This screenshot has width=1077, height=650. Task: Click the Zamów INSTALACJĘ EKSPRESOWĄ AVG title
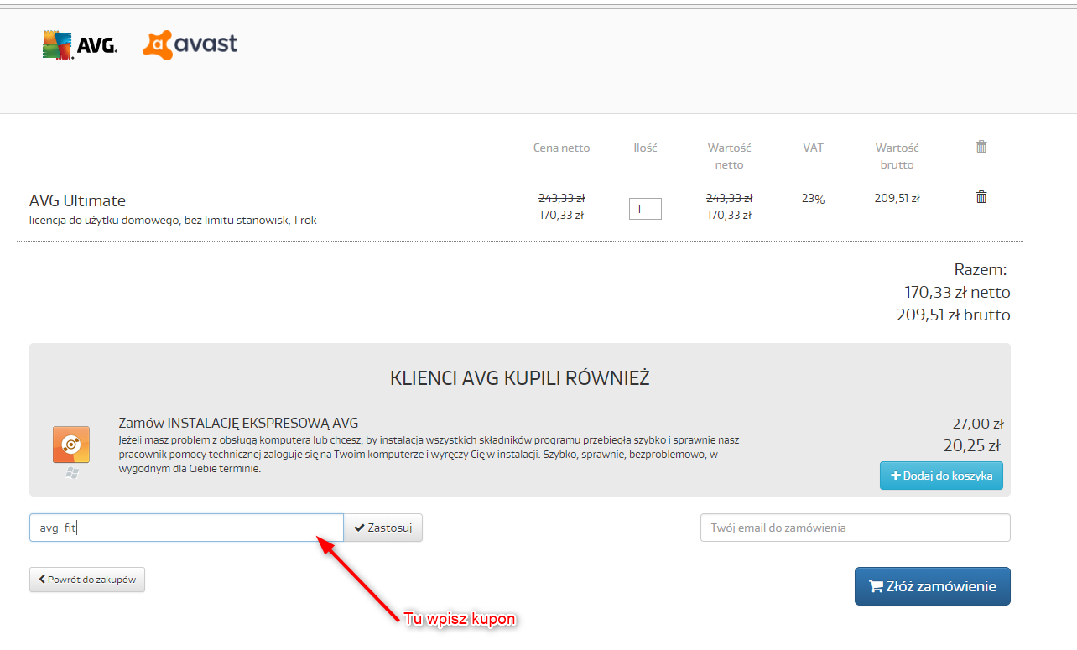239,423
